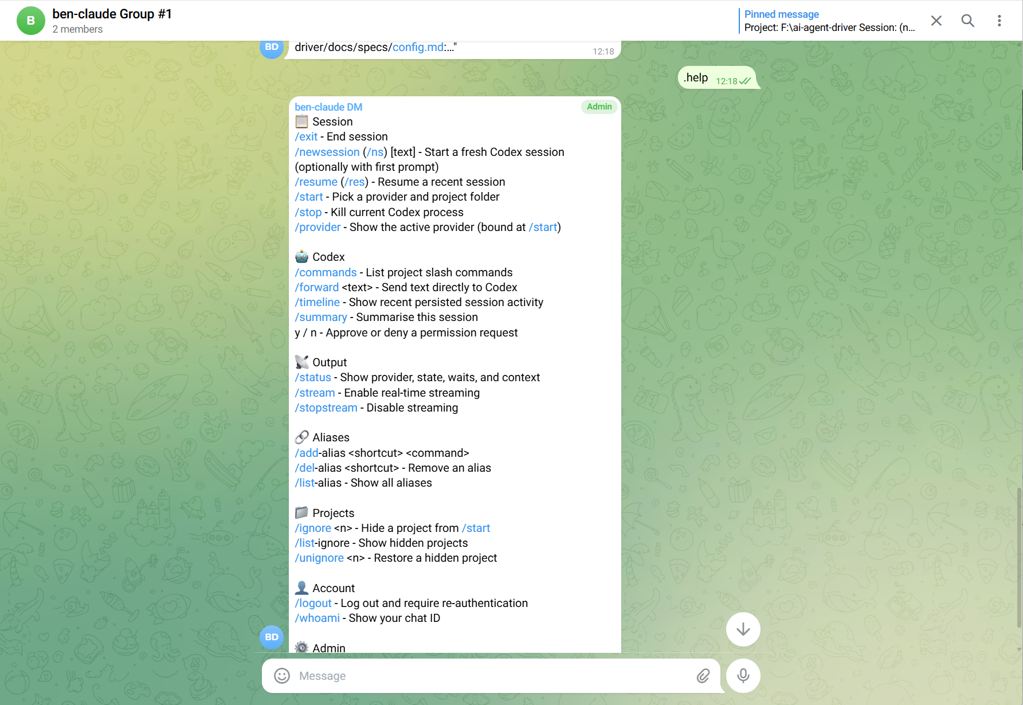Click the /res shortcut command link
1023x705 pixels.
tap(355, 182)
